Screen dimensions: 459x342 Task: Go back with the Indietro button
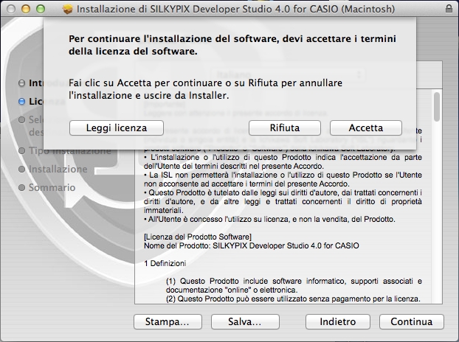tap(337, 321)
